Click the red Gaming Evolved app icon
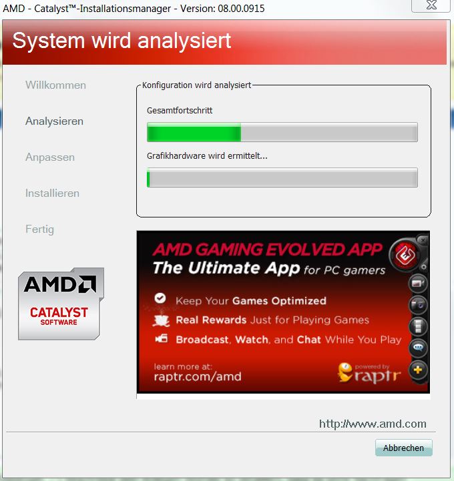 [405, 254]
